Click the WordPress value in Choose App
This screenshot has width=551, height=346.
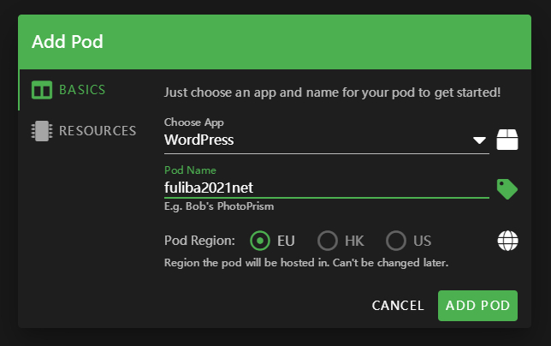tap(198, 140)
